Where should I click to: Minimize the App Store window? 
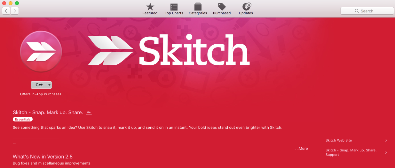(11, 3)
